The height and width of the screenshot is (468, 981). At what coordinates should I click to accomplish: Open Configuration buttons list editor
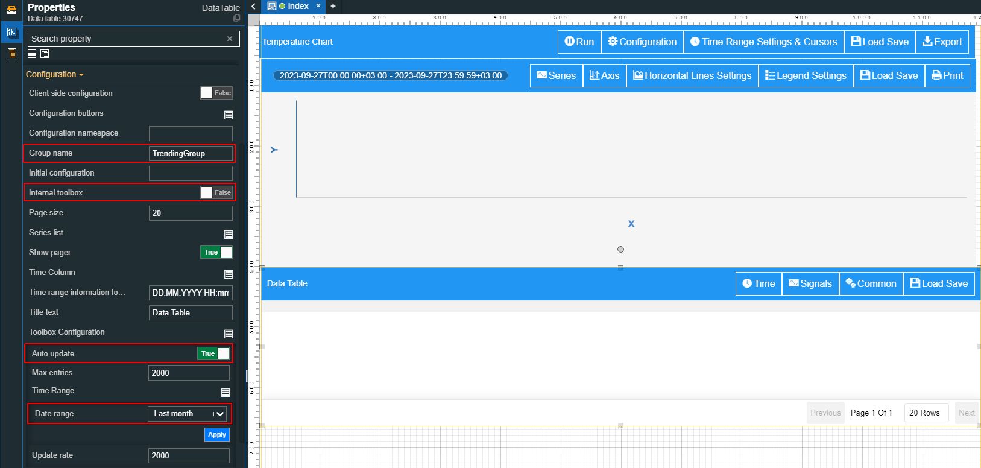tap(229, 115)
